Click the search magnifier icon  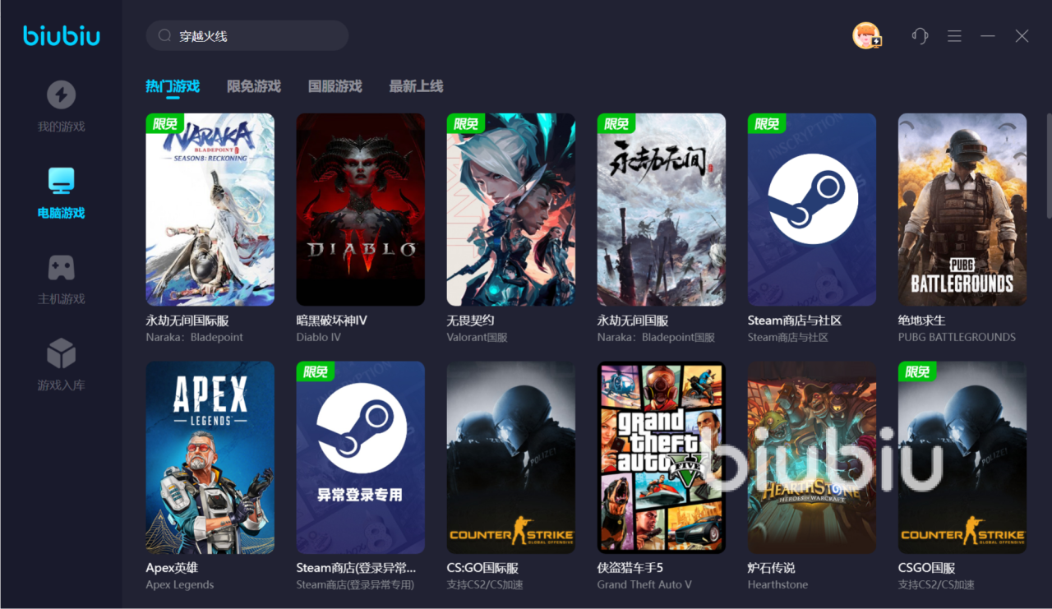(164, 36)
